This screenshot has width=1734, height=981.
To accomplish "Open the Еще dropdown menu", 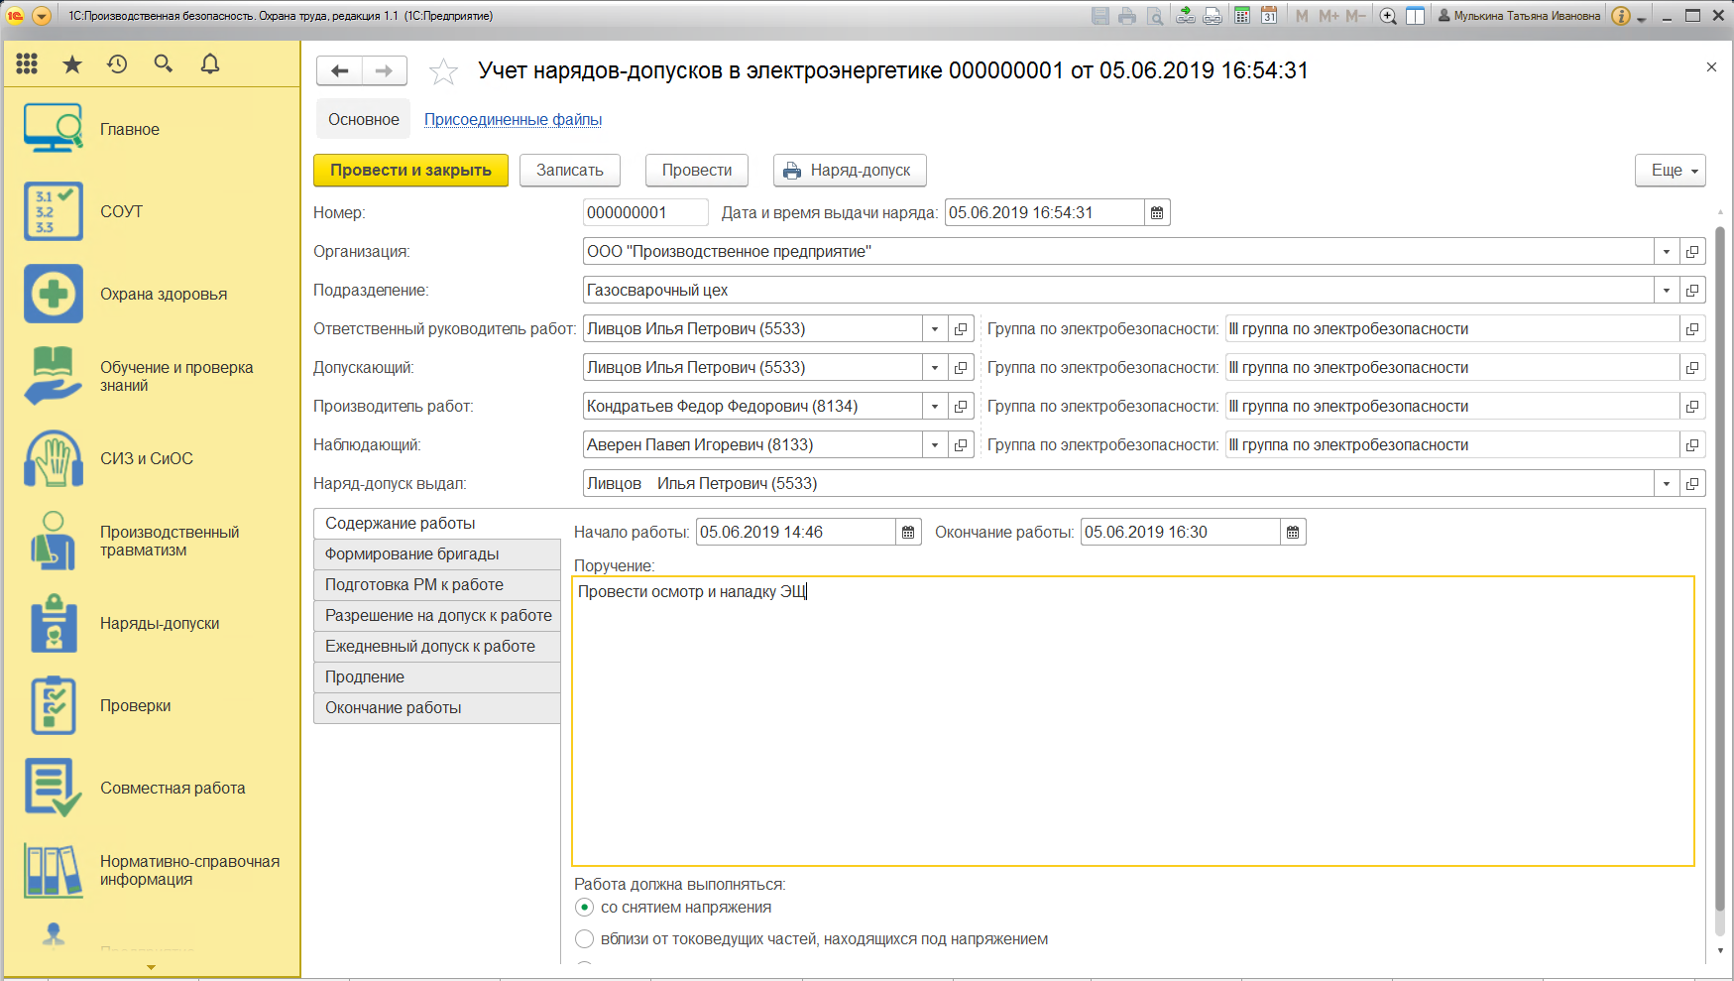I will pos(1671,171).
